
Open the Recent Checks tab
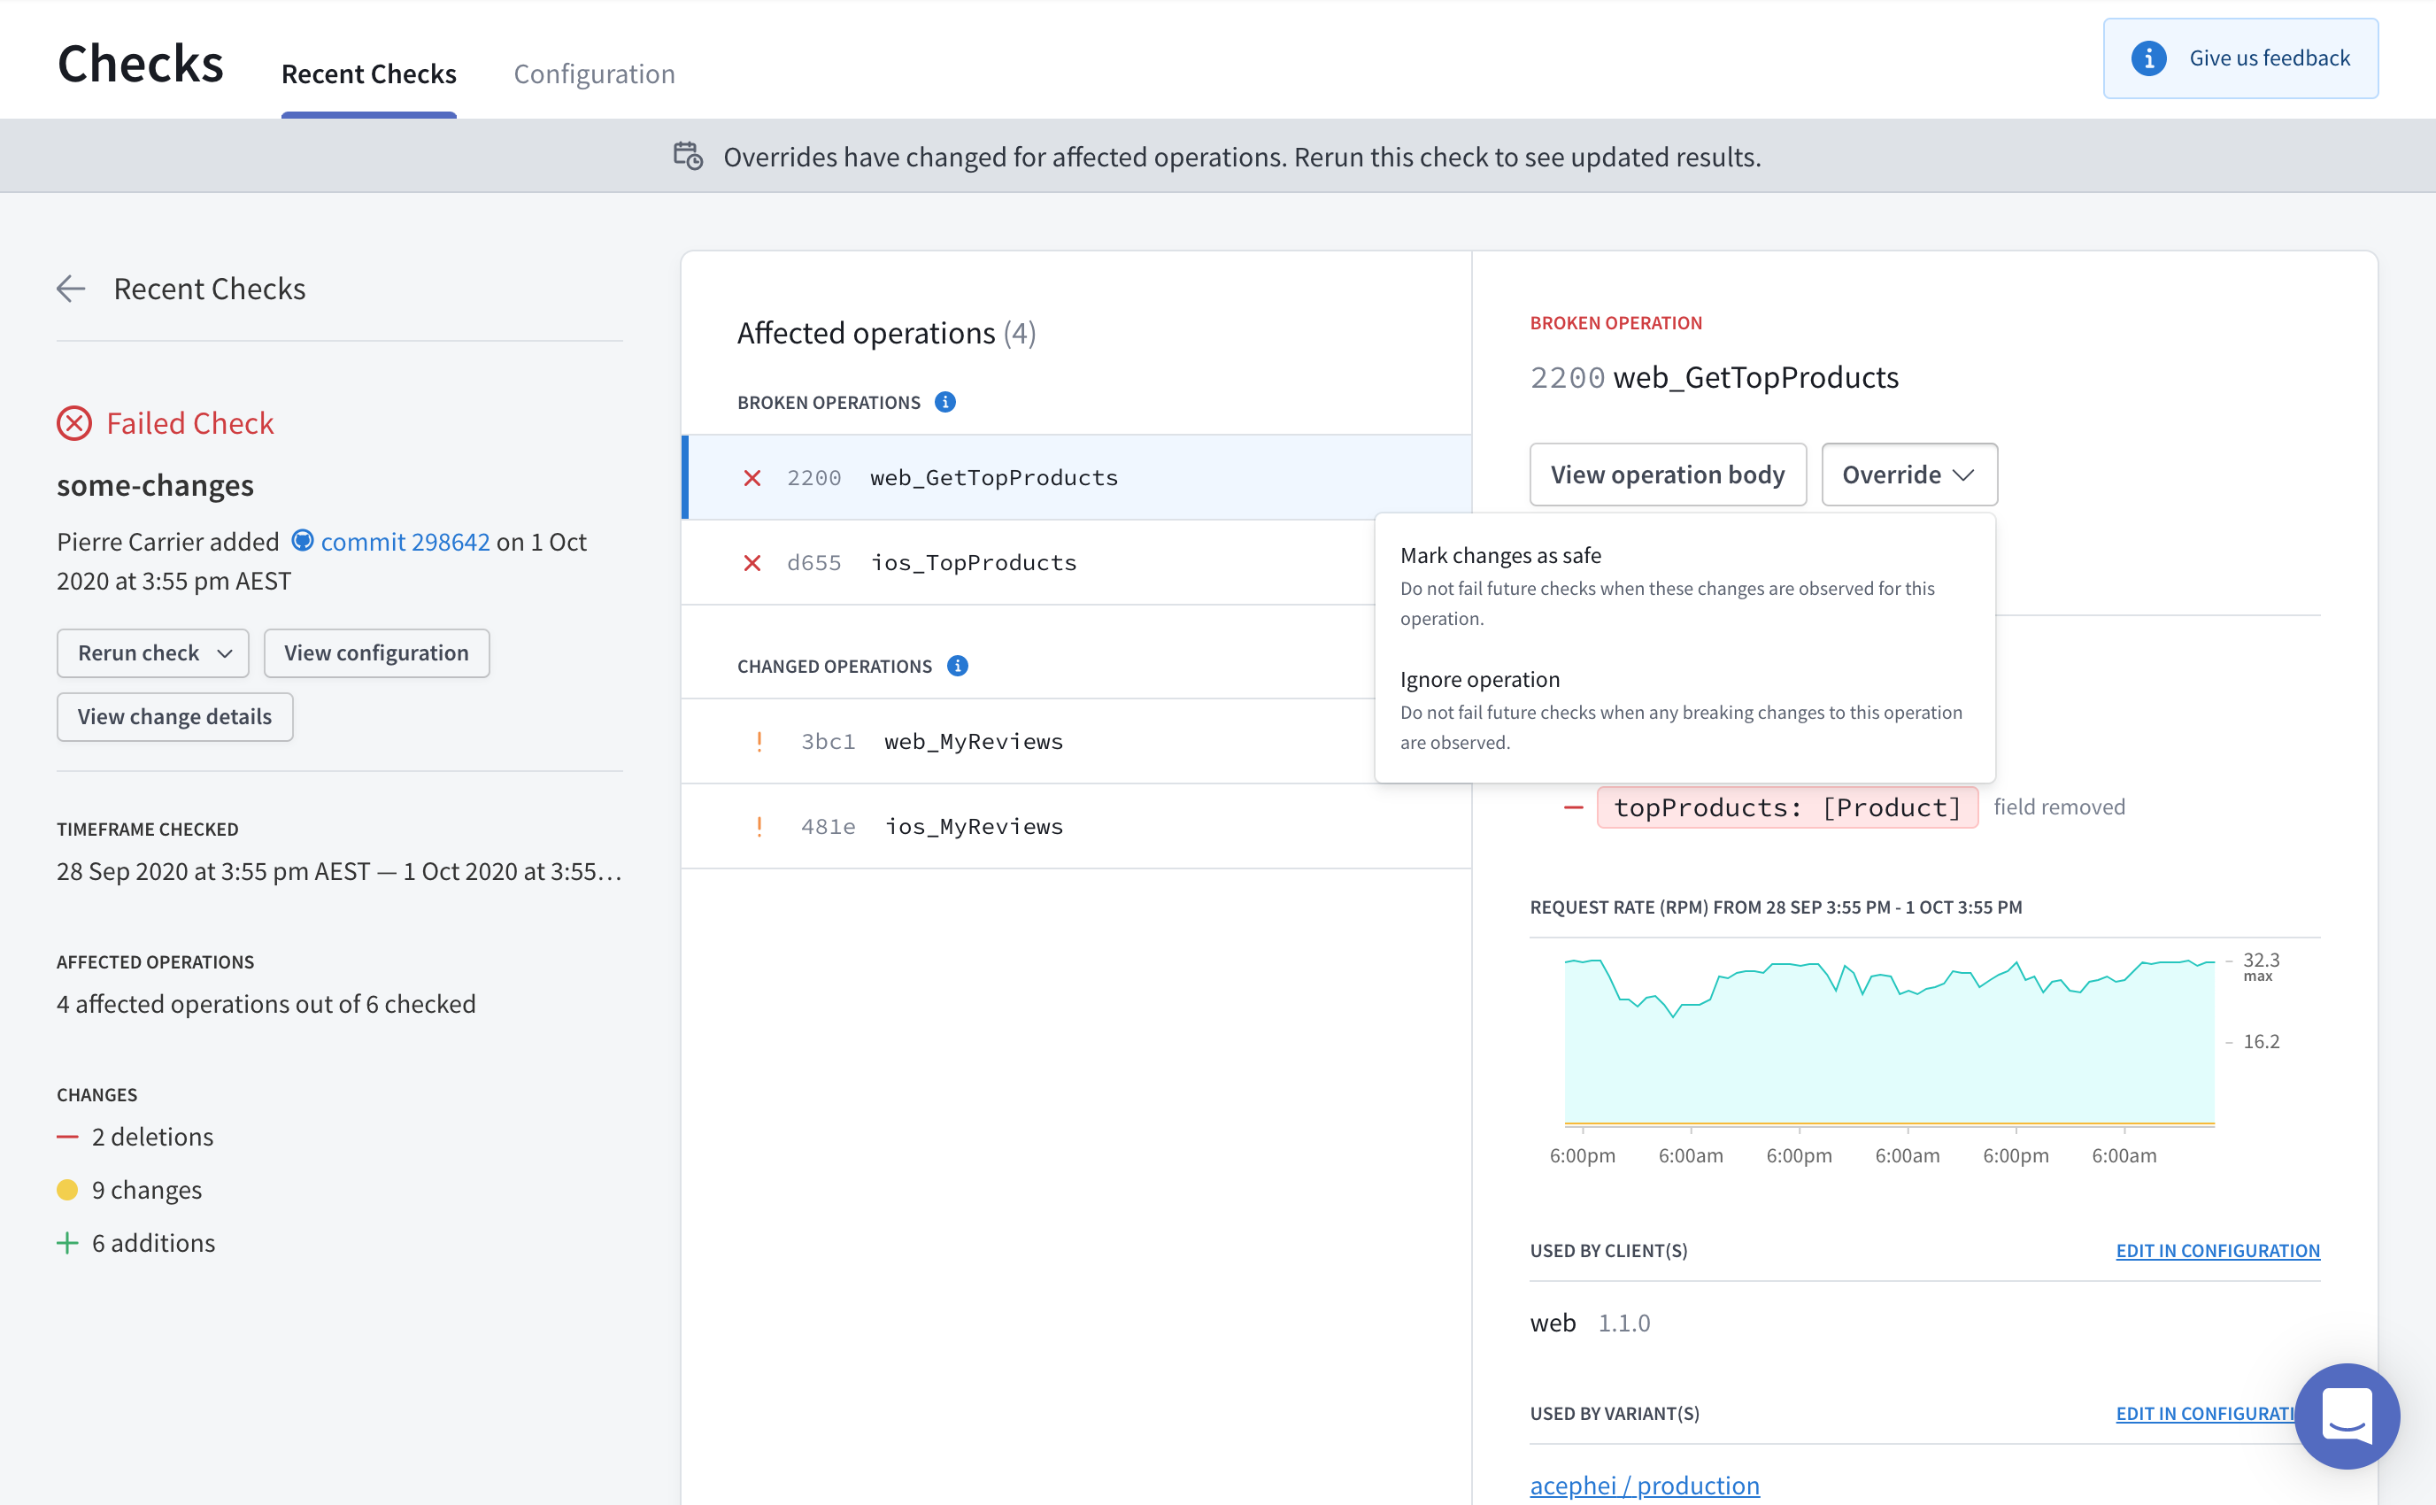pos(368,73)
